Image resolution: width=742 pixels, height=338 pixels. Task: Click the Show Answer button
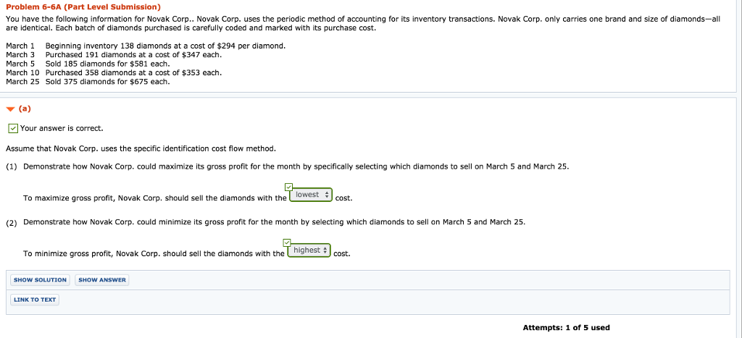click(101, 280)
